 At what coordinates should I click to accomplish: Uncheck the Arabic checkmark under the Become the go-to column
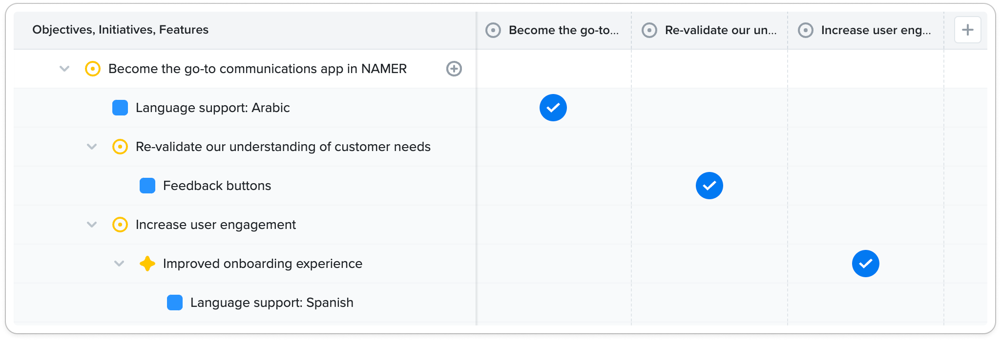tap(553, 108)
